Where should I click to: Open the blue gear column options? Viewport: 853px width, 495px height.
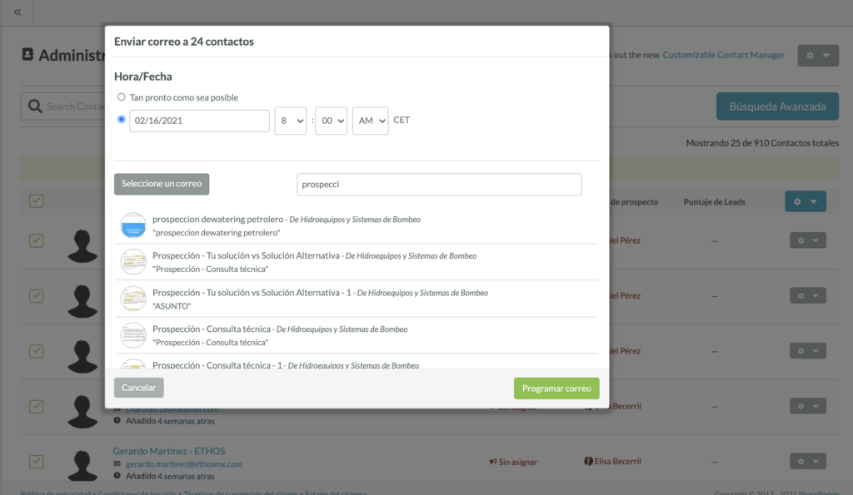click(x=806, y=201)
